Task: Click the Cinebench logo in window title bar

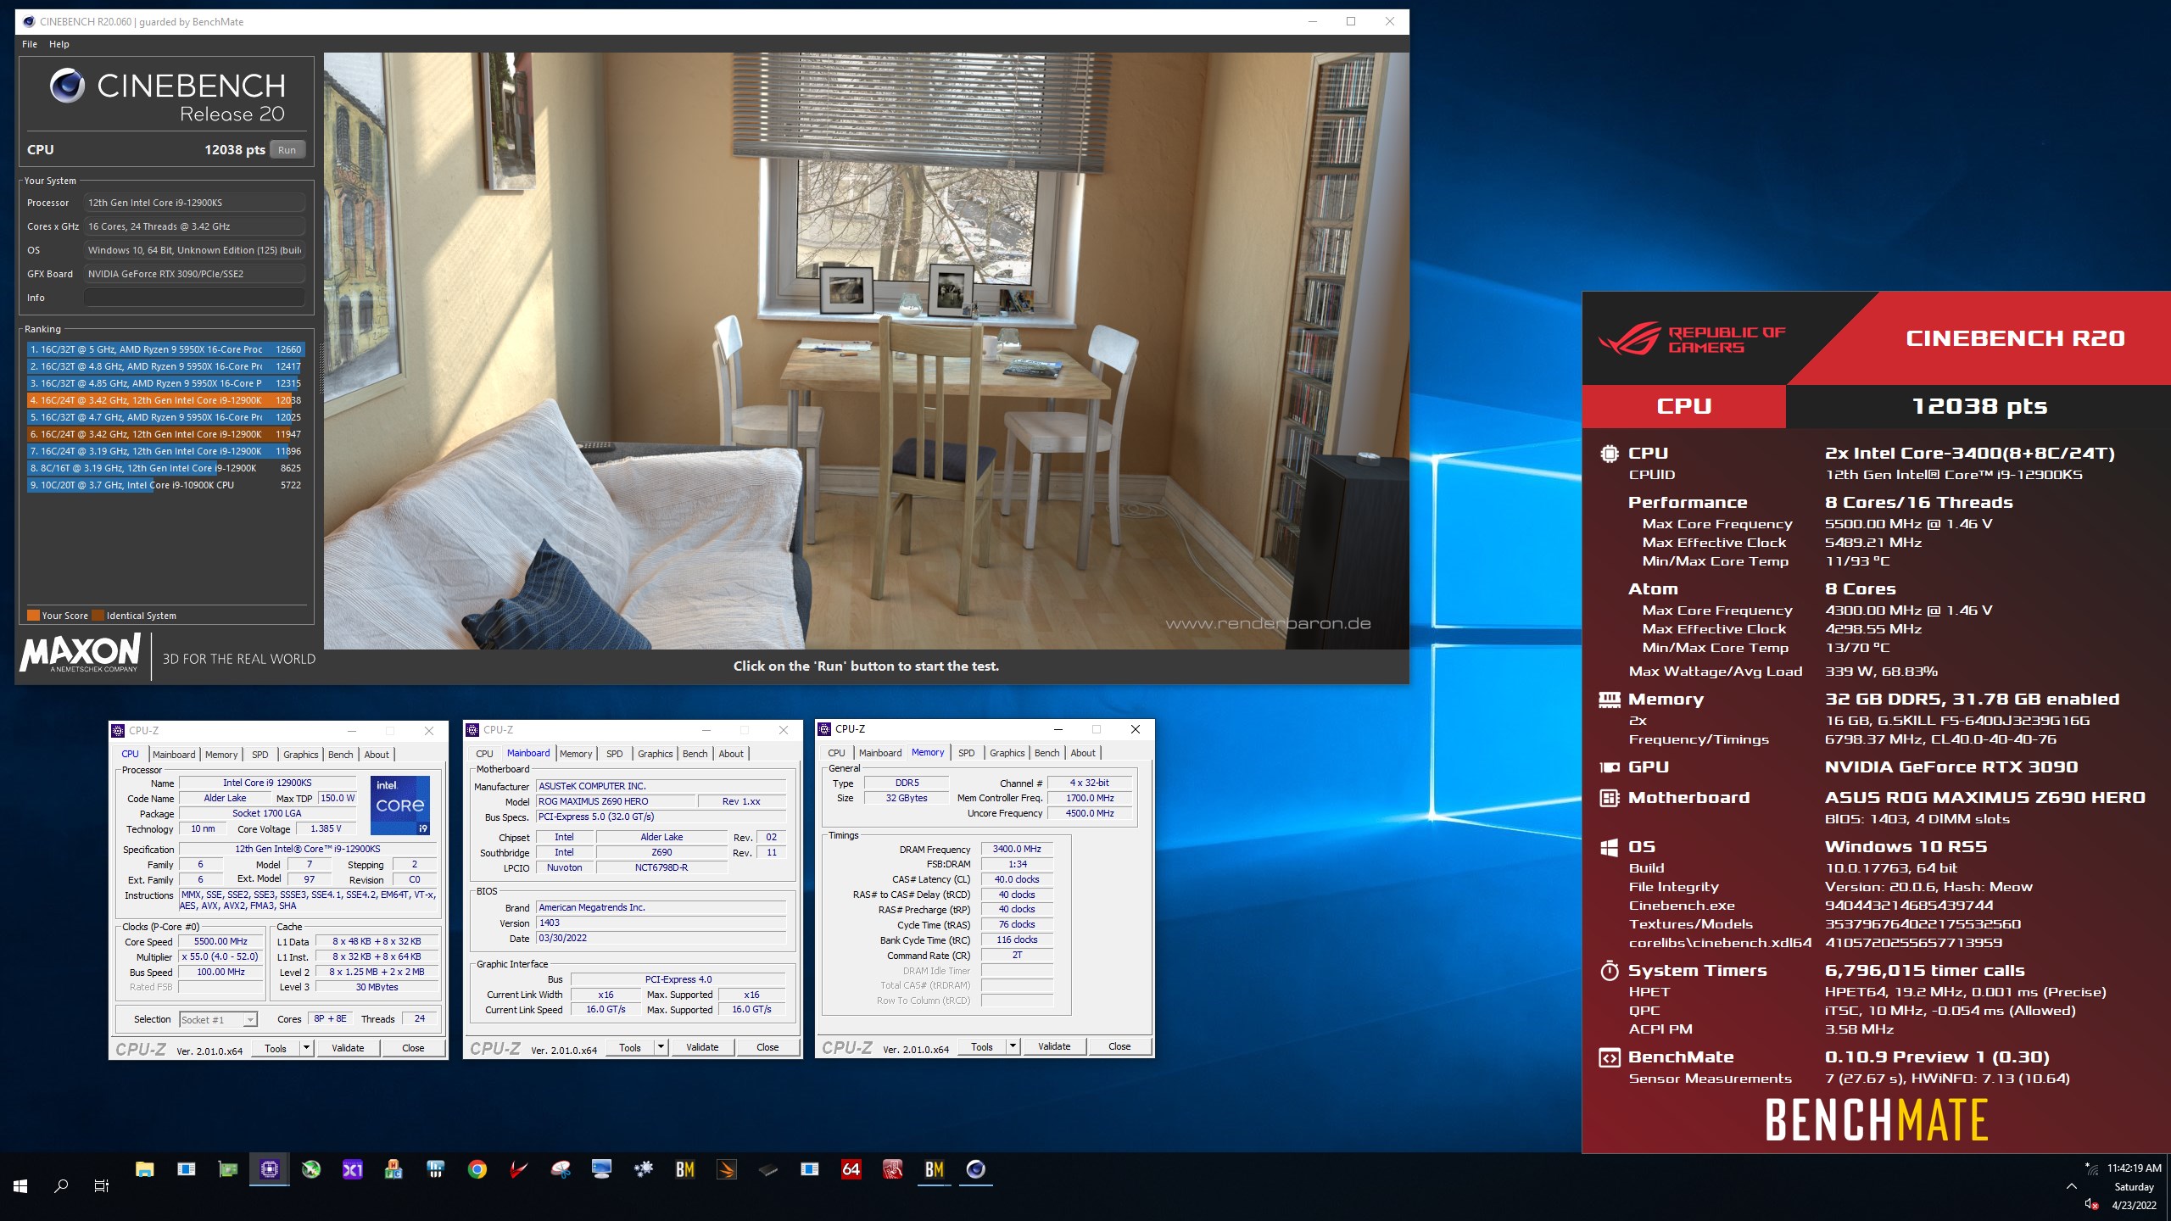Action: 29,22
